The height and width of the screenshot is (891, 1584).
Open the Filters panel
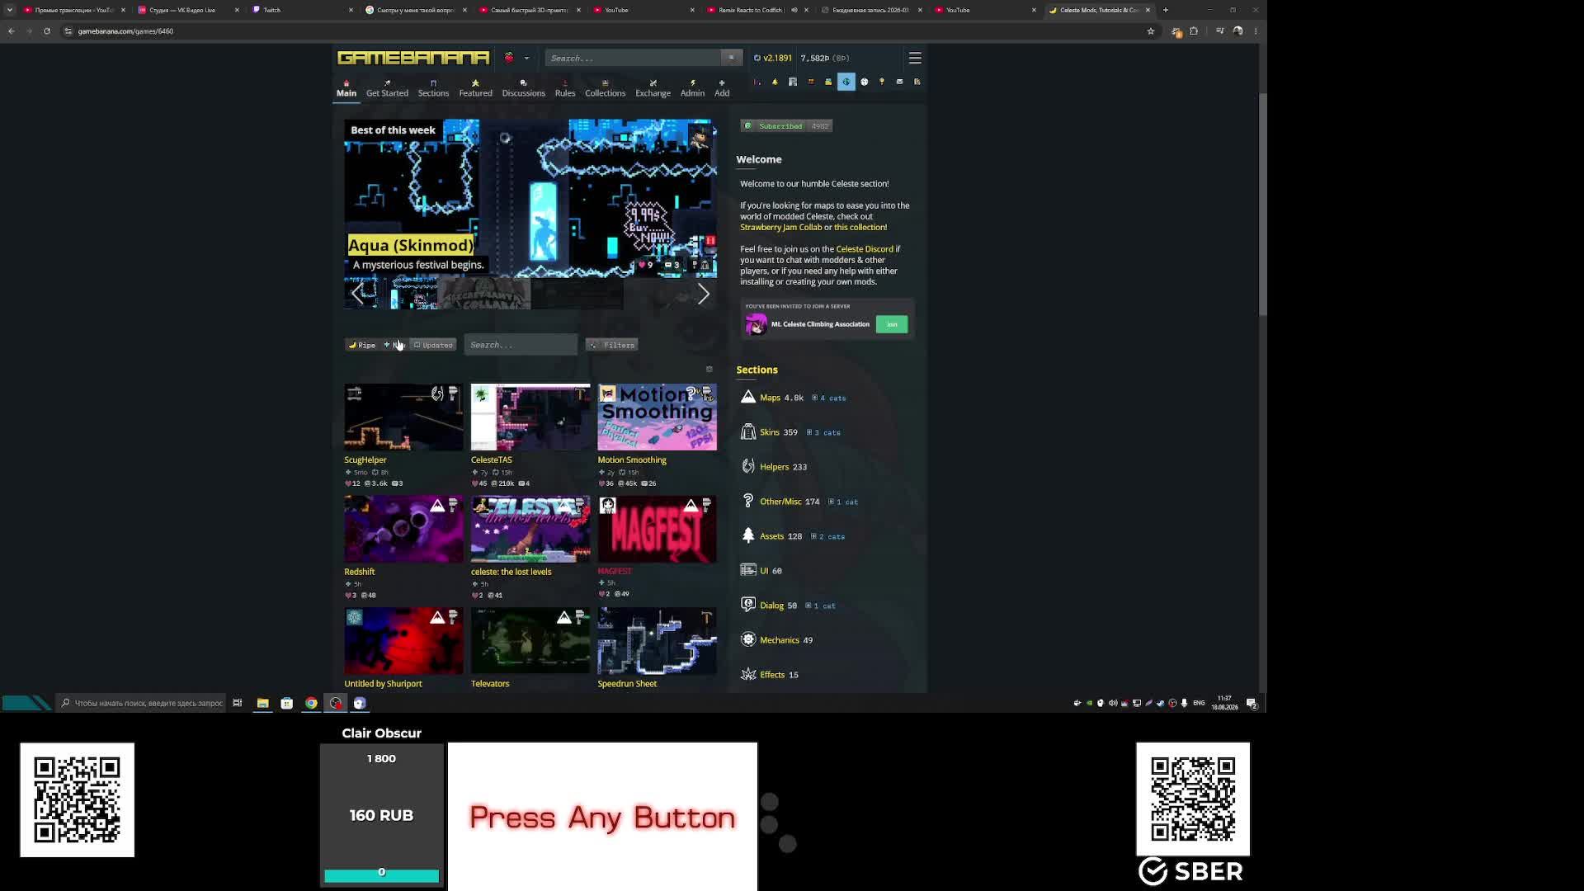coord(613,345)
